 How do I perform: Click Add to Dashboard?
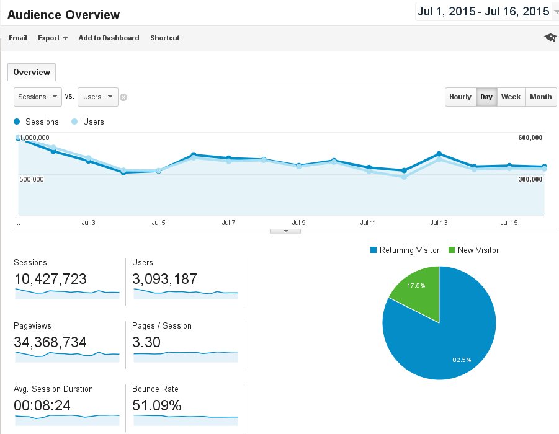tap(109, 38)
